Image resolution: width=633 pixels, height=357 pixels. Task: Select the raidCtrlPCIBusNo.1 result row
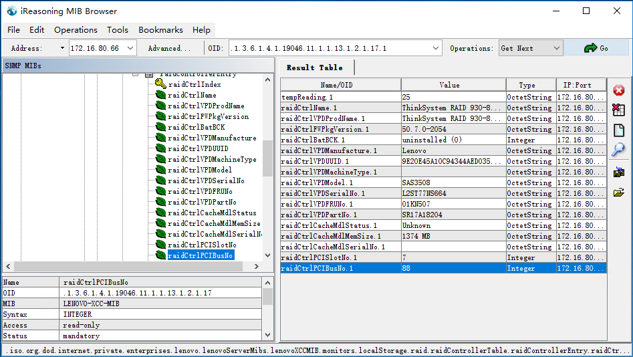pyautogui.click(x=443, y=268)
